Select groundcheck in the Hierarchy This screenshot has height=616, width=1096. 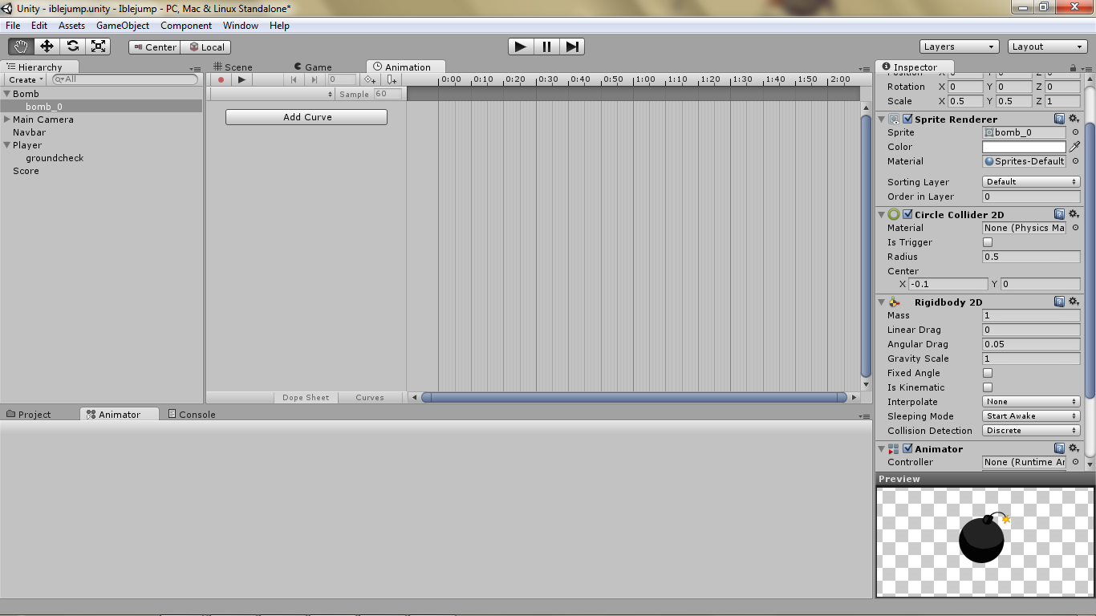[x=55, y=158]
